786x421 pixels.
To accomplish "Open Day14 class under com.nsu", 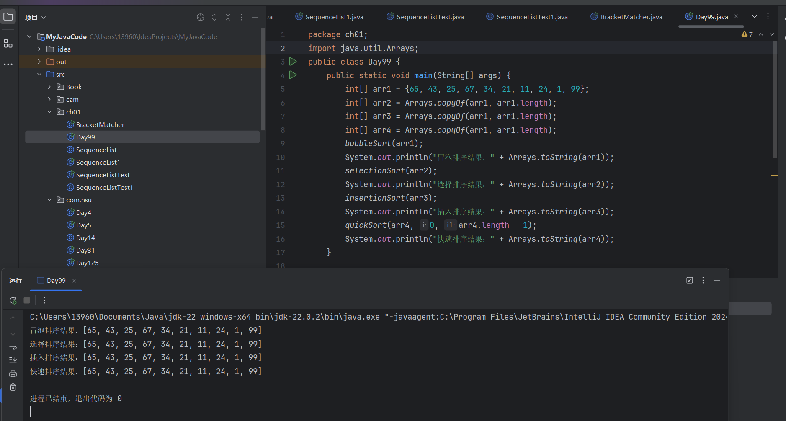I will (x=85, y=238).
